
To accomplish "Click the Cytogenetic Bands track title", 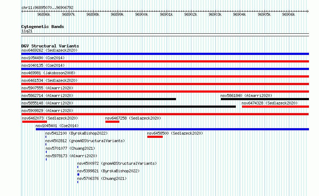I will point(43,27).
